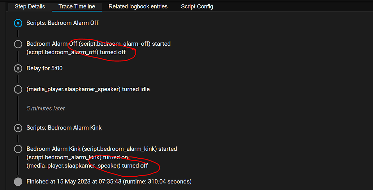Switch to the Script Config tab
Screen dimensions: 373x190
(x=197, y=6)
